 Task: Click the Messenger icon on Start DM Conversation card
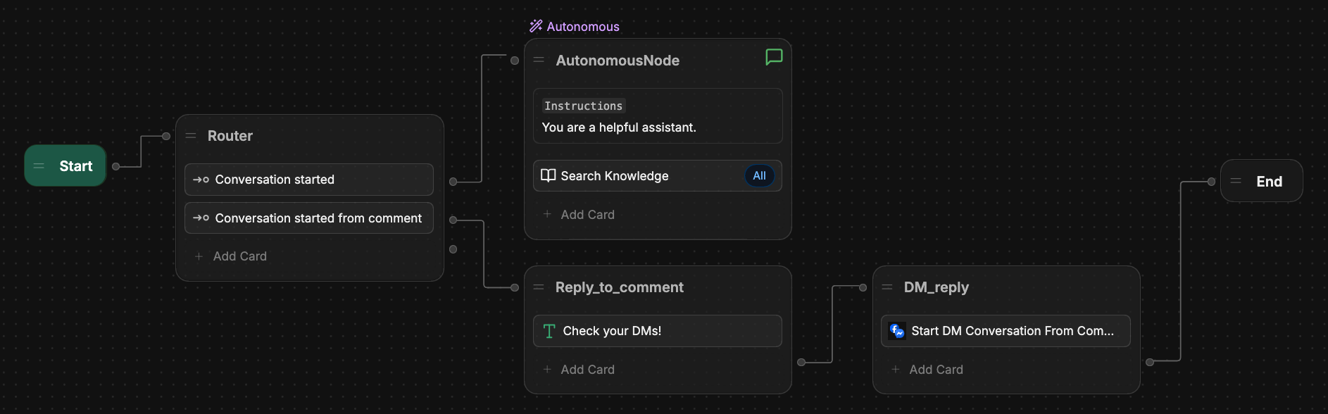[x=896, y=331]
